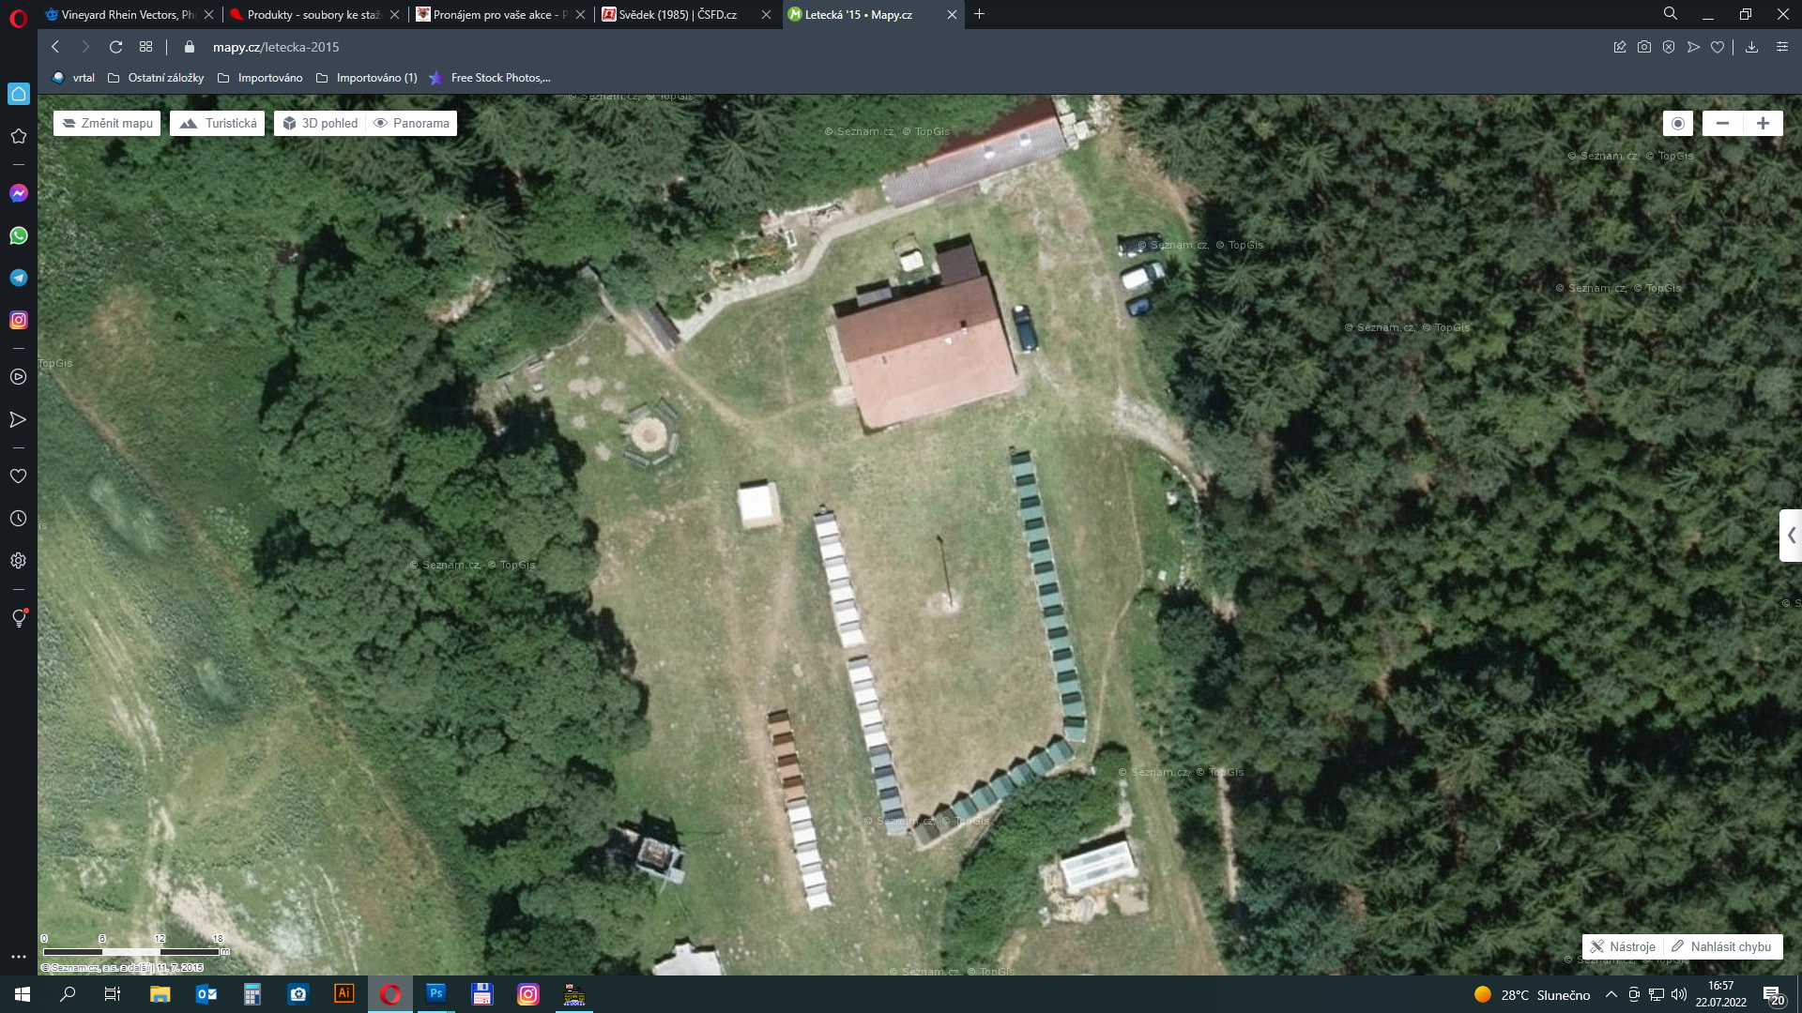
Task: Open Změnit mapu layer chooser
Action: point(107,123)
